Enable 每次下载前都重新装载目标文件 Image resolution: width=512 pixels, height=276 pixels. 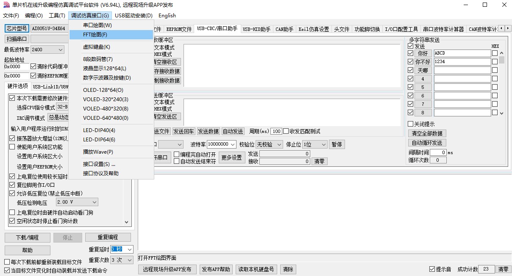pyautogui.click(x=7, y=262)
